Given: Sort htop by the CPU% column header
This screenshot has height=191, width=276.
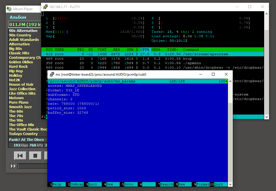Looking at the screenshot, I should tap(145, 50).
